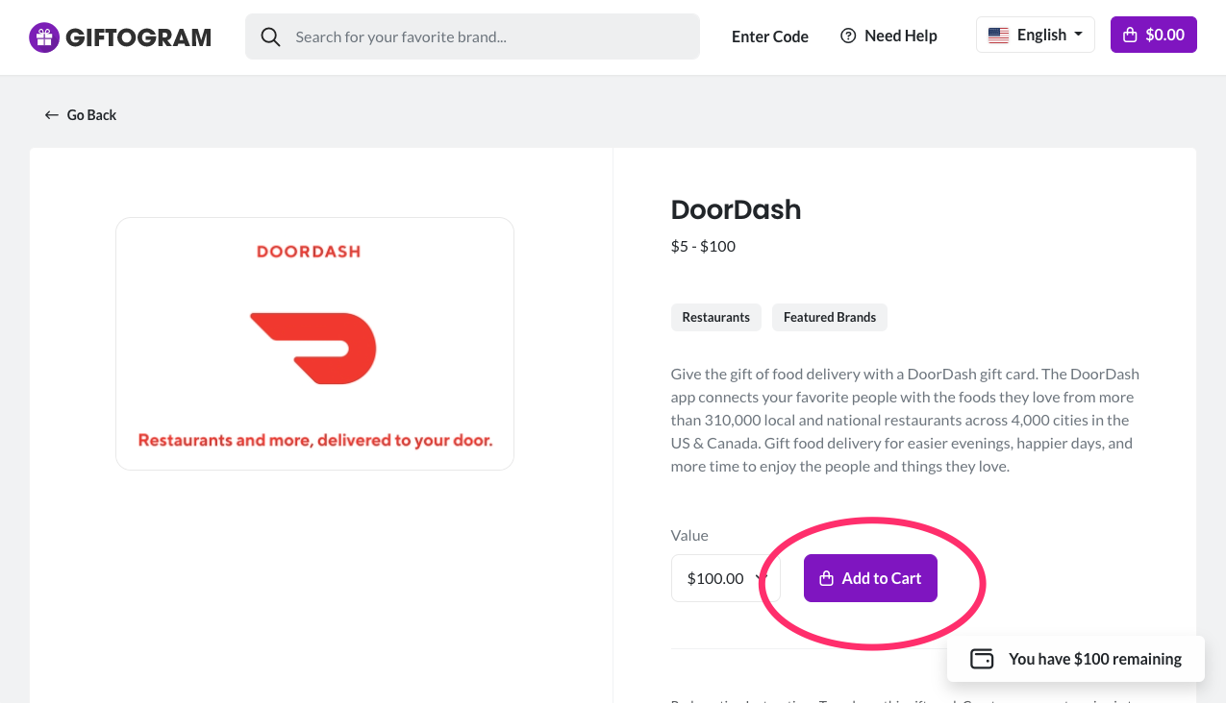This screenshot has width=1226, height=703.
Task: Click the search magnifying glass icon
Action: [271, 36]
